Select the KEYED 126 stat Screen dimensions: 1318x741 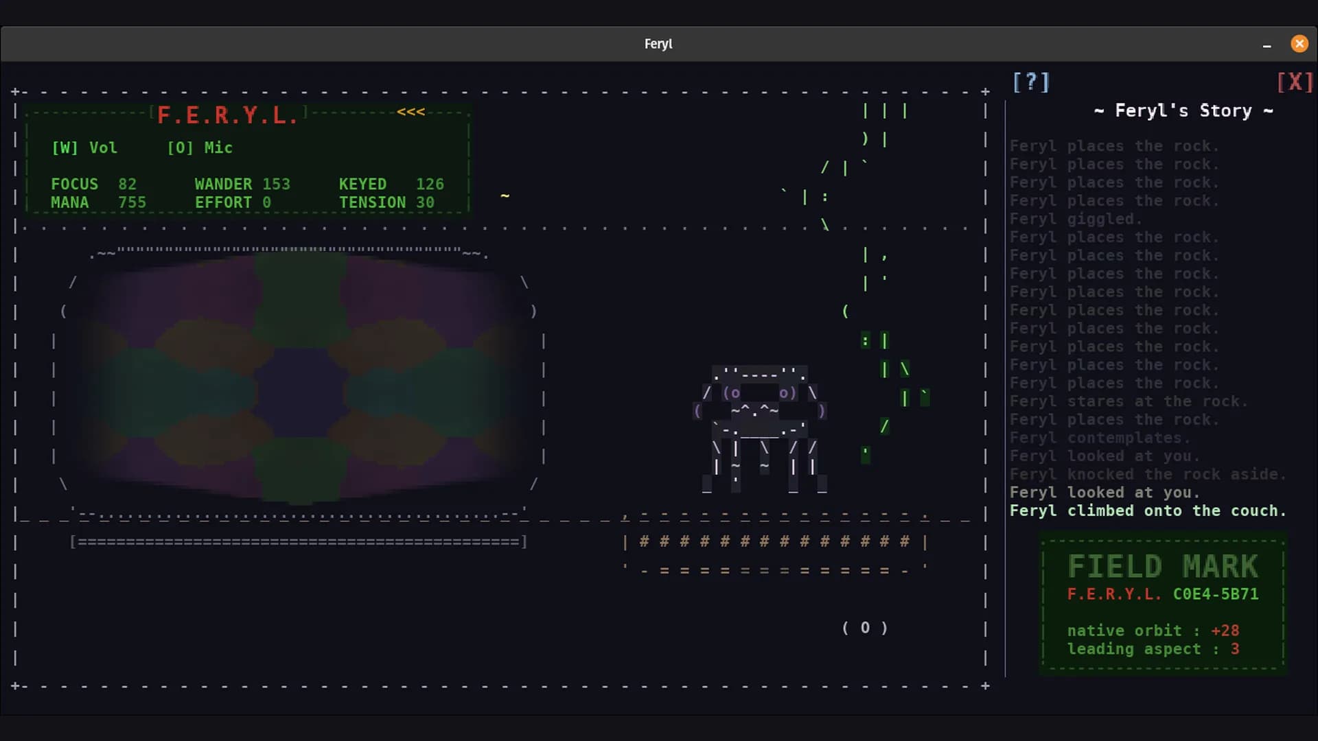tap(391, 184)
